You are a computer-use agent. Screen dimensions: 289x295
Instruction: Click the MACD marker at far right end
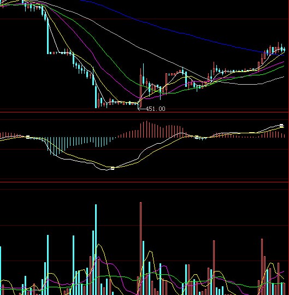[x=282, y=126]
